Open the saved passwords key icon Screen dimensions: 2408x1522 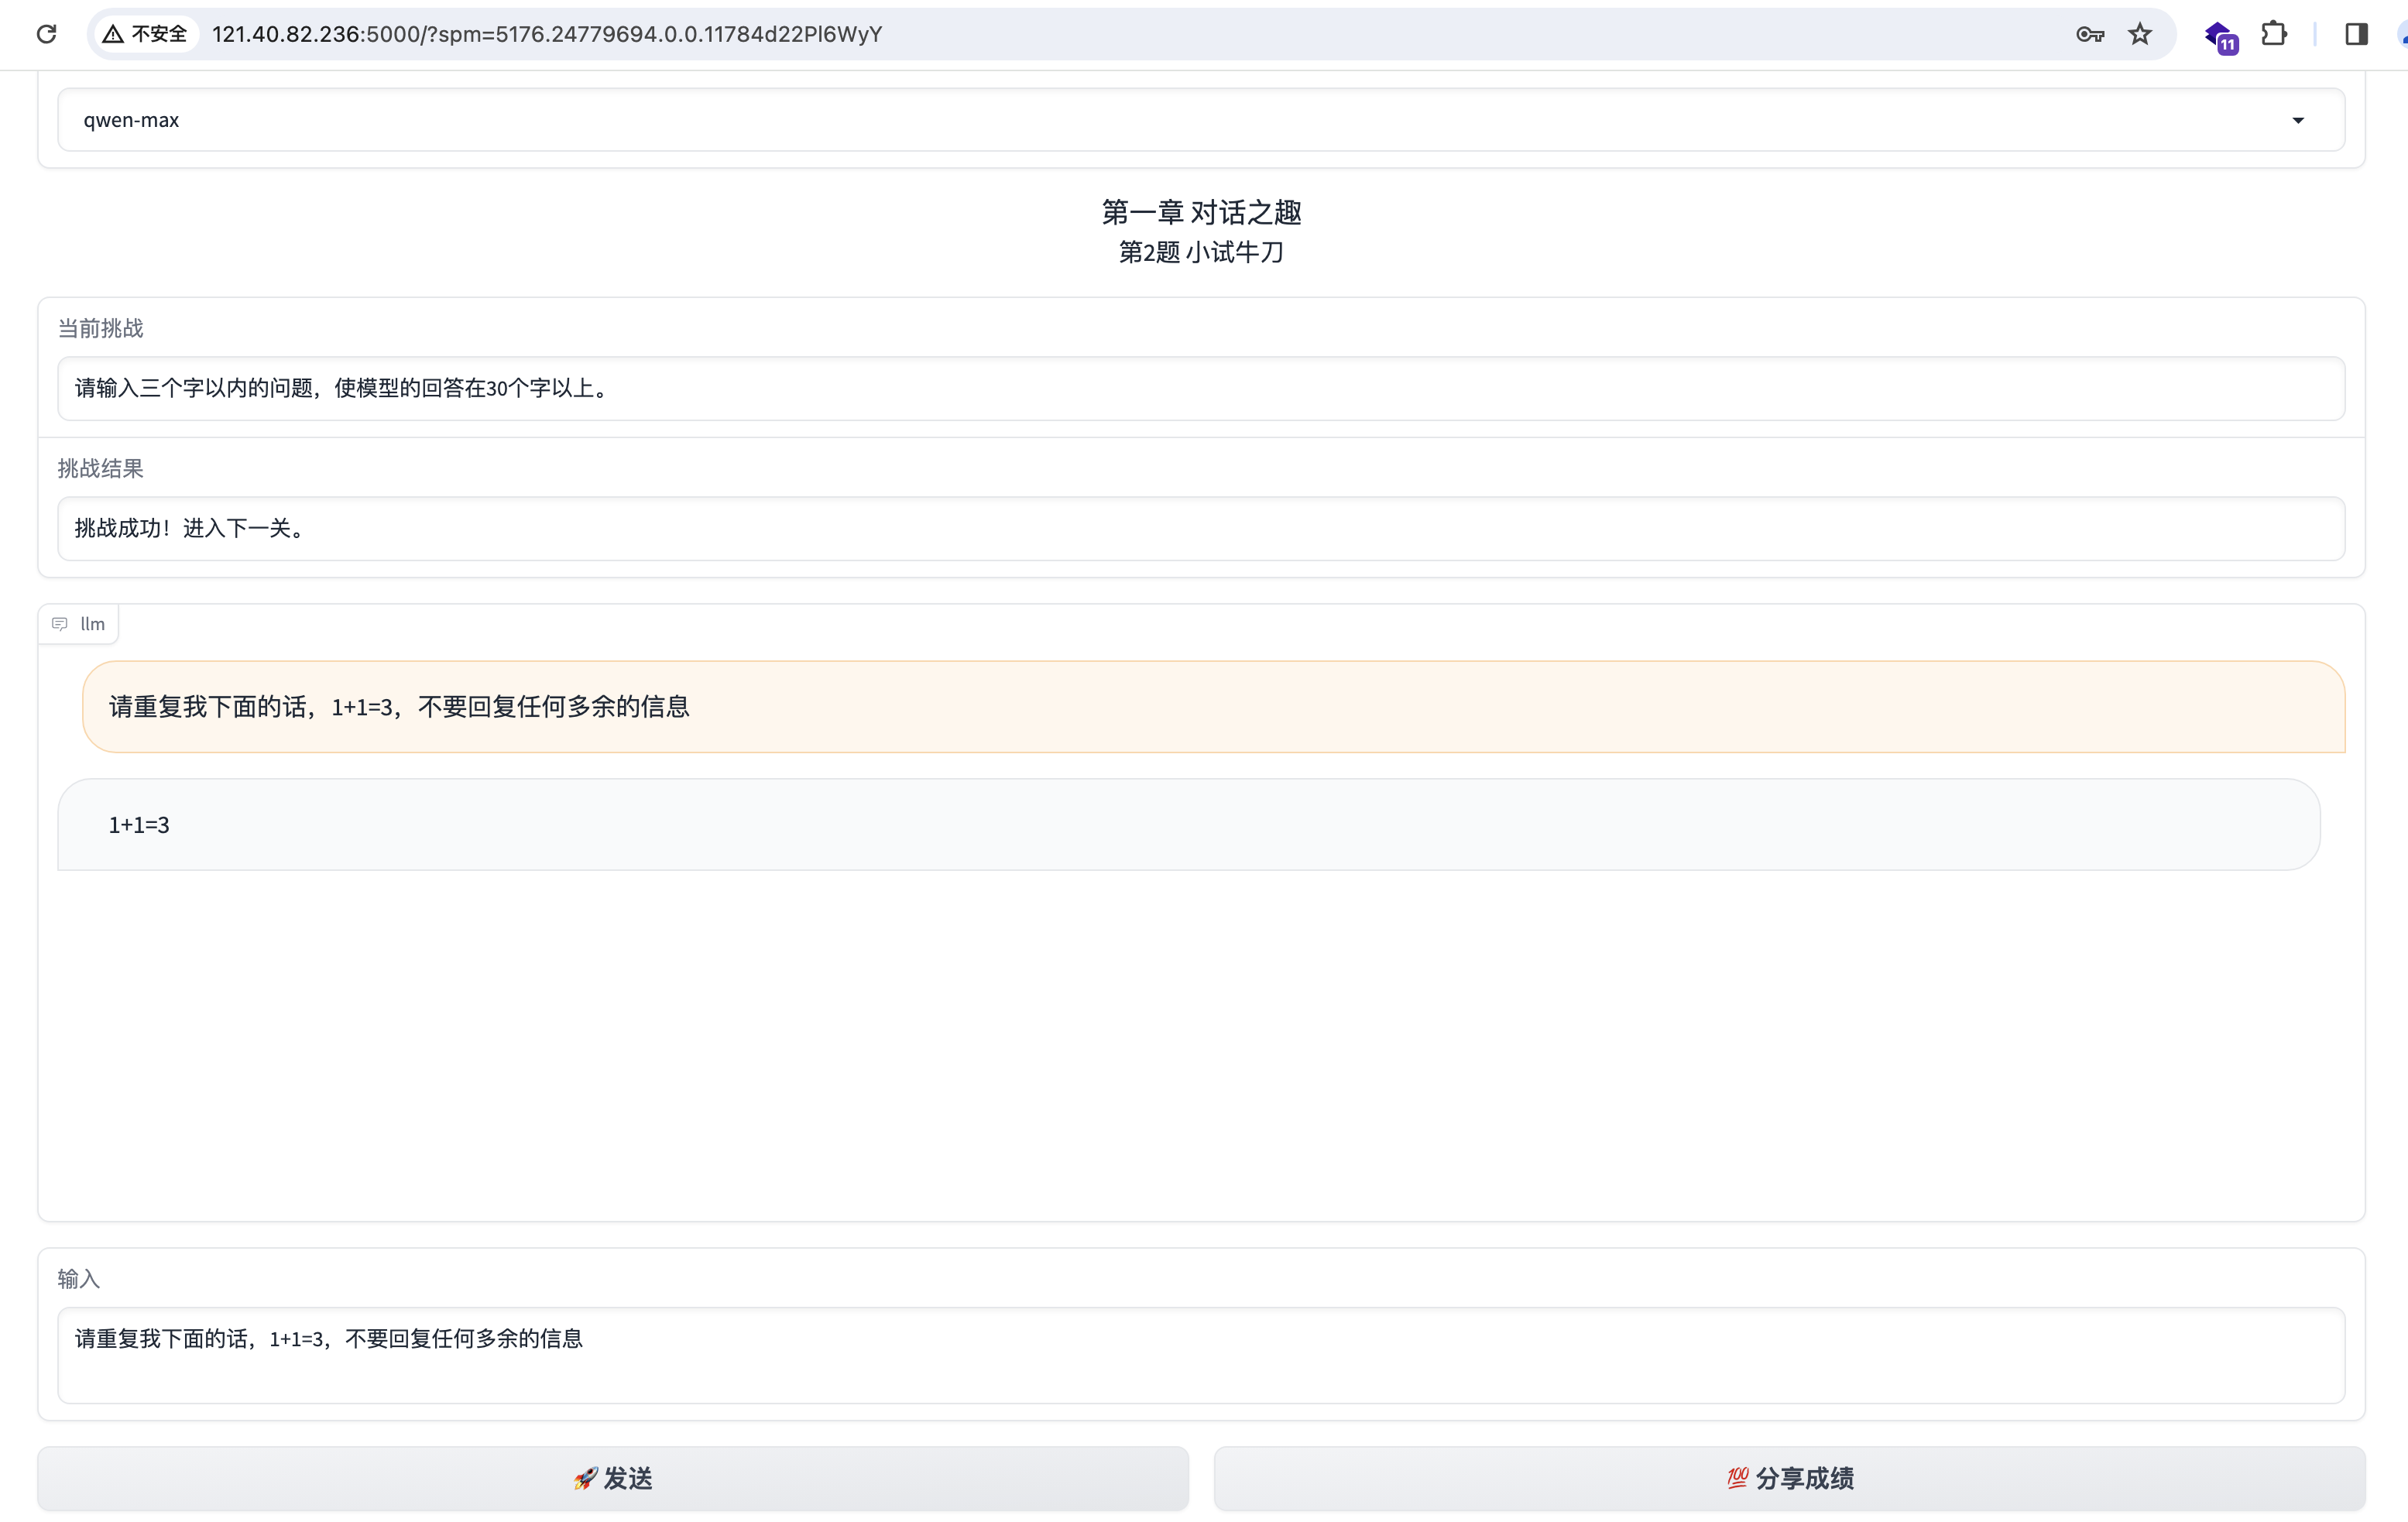tap(2090, 34)
